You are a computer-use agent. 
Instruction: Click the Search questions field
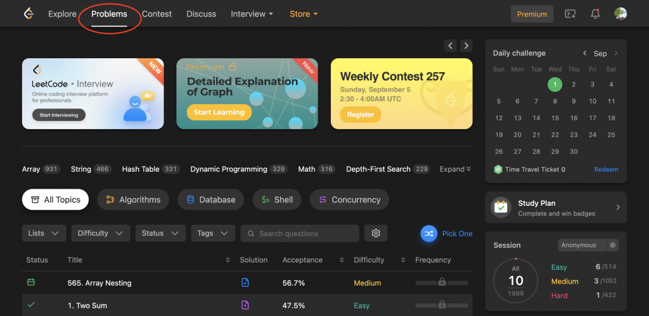point(300,233)
